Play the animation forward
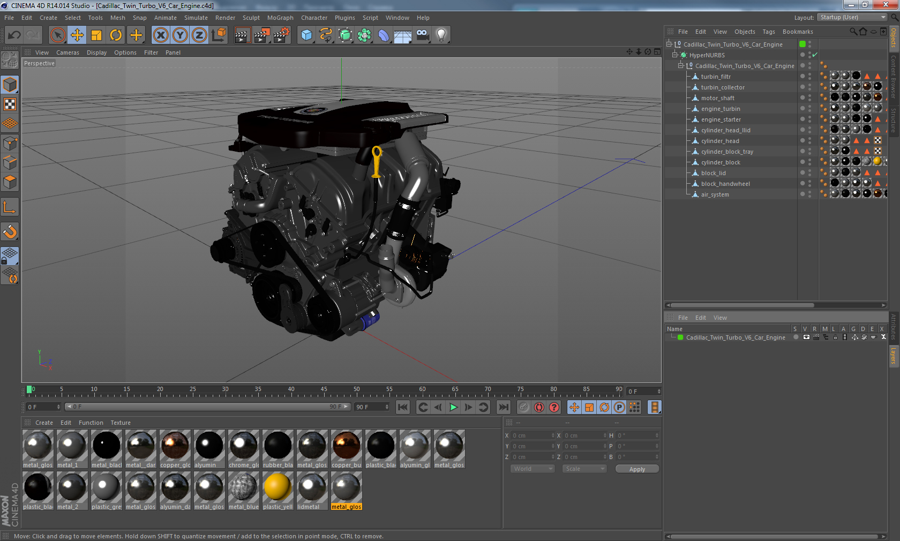The image size is (900, 541). click(x=453, y=408)
